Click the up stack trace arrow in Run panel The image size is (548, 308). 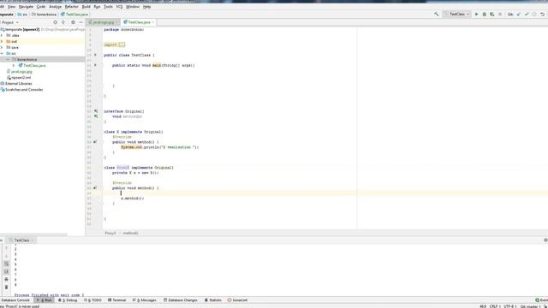6,248
